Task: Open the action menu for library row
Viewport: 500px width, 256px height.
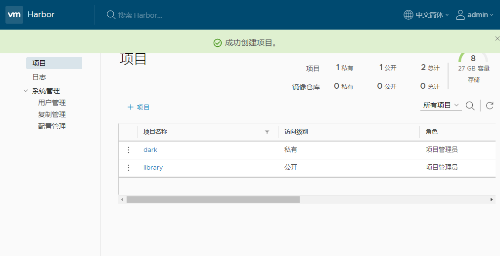Action: (x=129, y=168)
